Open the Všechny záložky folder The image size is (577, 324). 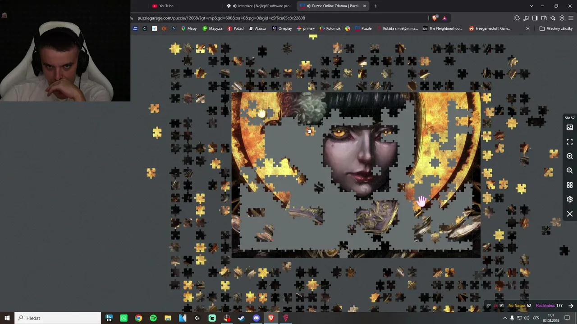pos(556,28)
